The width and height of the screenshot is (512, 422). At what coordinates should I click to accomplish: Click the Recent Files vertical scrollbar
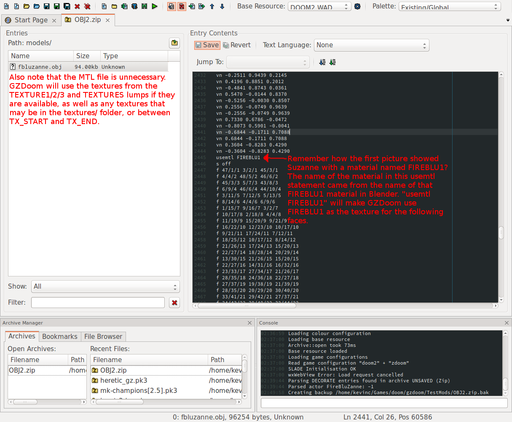tap(244, 376)
